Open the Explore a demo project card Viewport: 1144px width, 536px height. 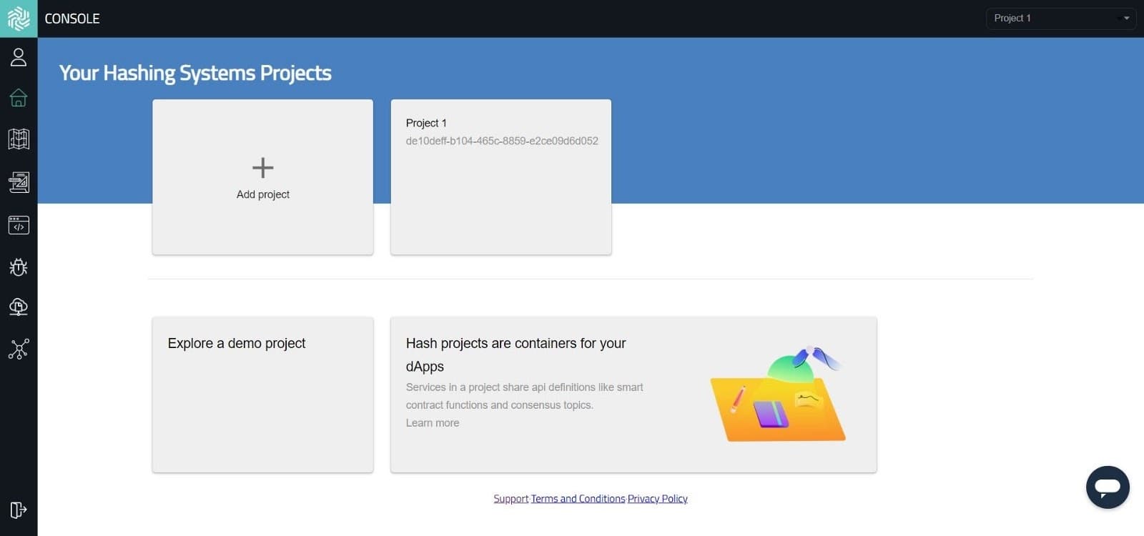262,394
